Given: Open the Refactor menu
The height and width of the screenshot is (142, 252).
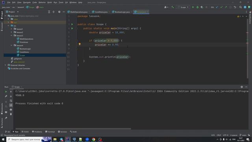Looking at the screenshot, I should [42, 2].
